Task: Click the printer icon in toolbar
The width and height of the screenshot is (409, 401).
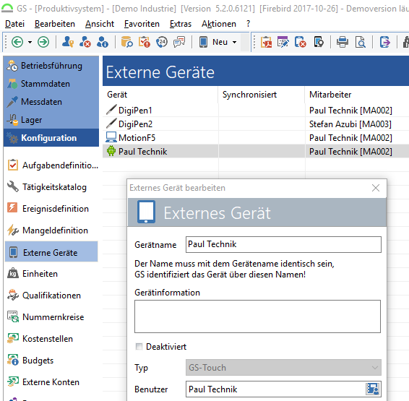Action: coord(343,42)
